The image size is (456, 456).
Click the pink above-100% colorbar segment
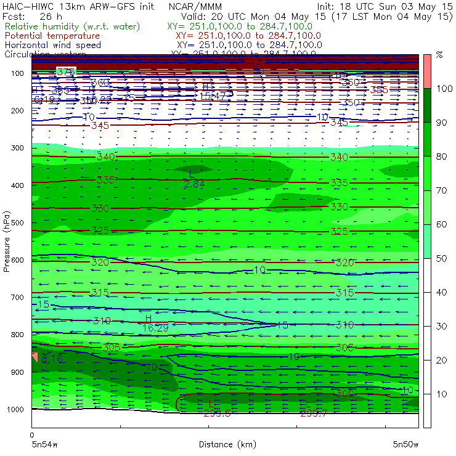click(427, 71)
